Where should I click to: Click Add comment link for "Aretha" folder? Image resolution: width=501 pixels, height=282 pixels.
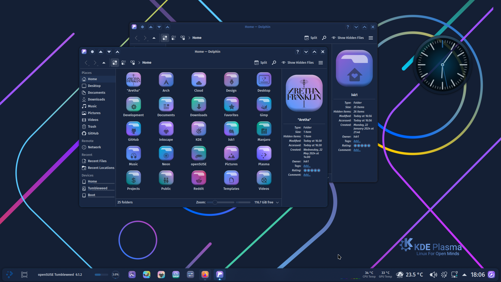(307, 175)
